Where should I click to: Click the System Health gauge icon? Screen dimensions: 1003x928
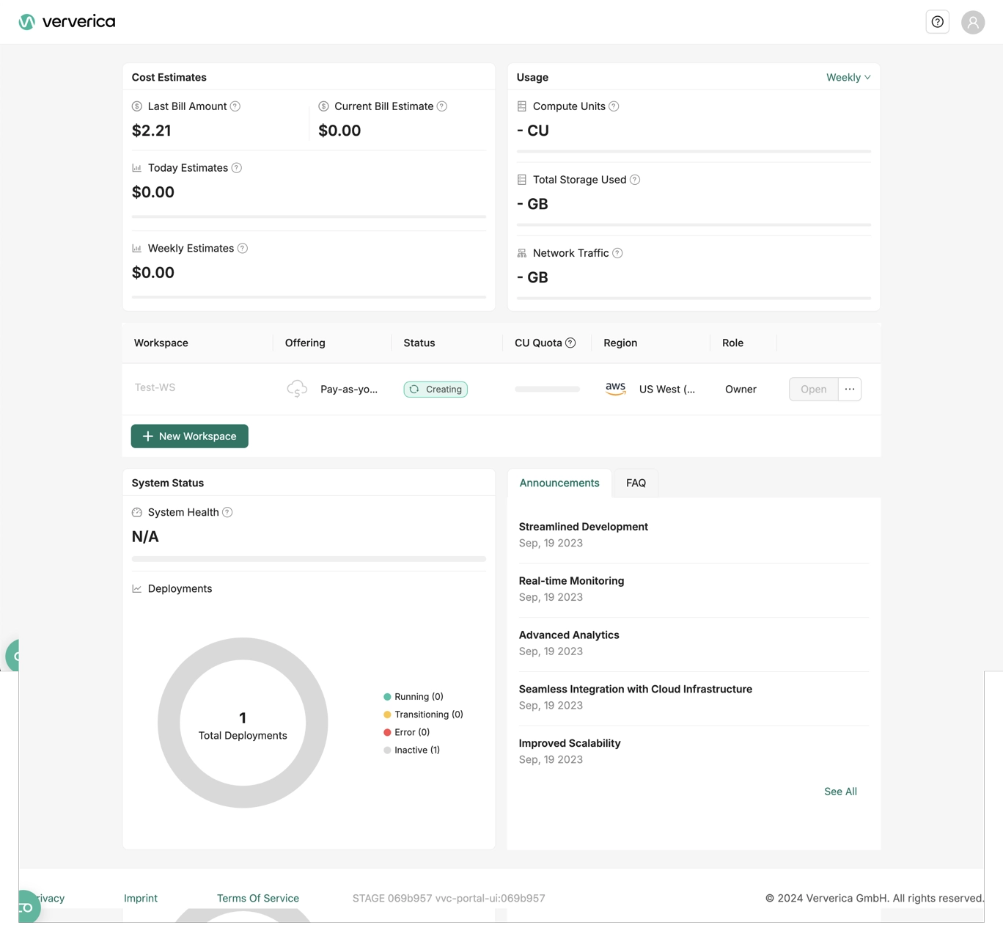coord(137,513)
